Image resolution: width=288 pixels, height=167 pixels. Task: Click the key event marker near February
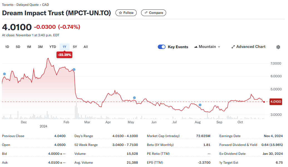74,70
